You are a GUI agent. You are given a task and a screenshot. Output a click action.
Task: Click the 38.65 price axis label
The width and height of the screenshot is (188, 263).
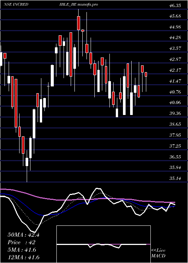click(x=175, y=124)
